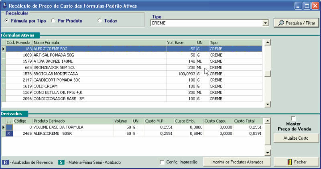
Task: Click the Cód. Formula column header
Action: coord(19,43)
